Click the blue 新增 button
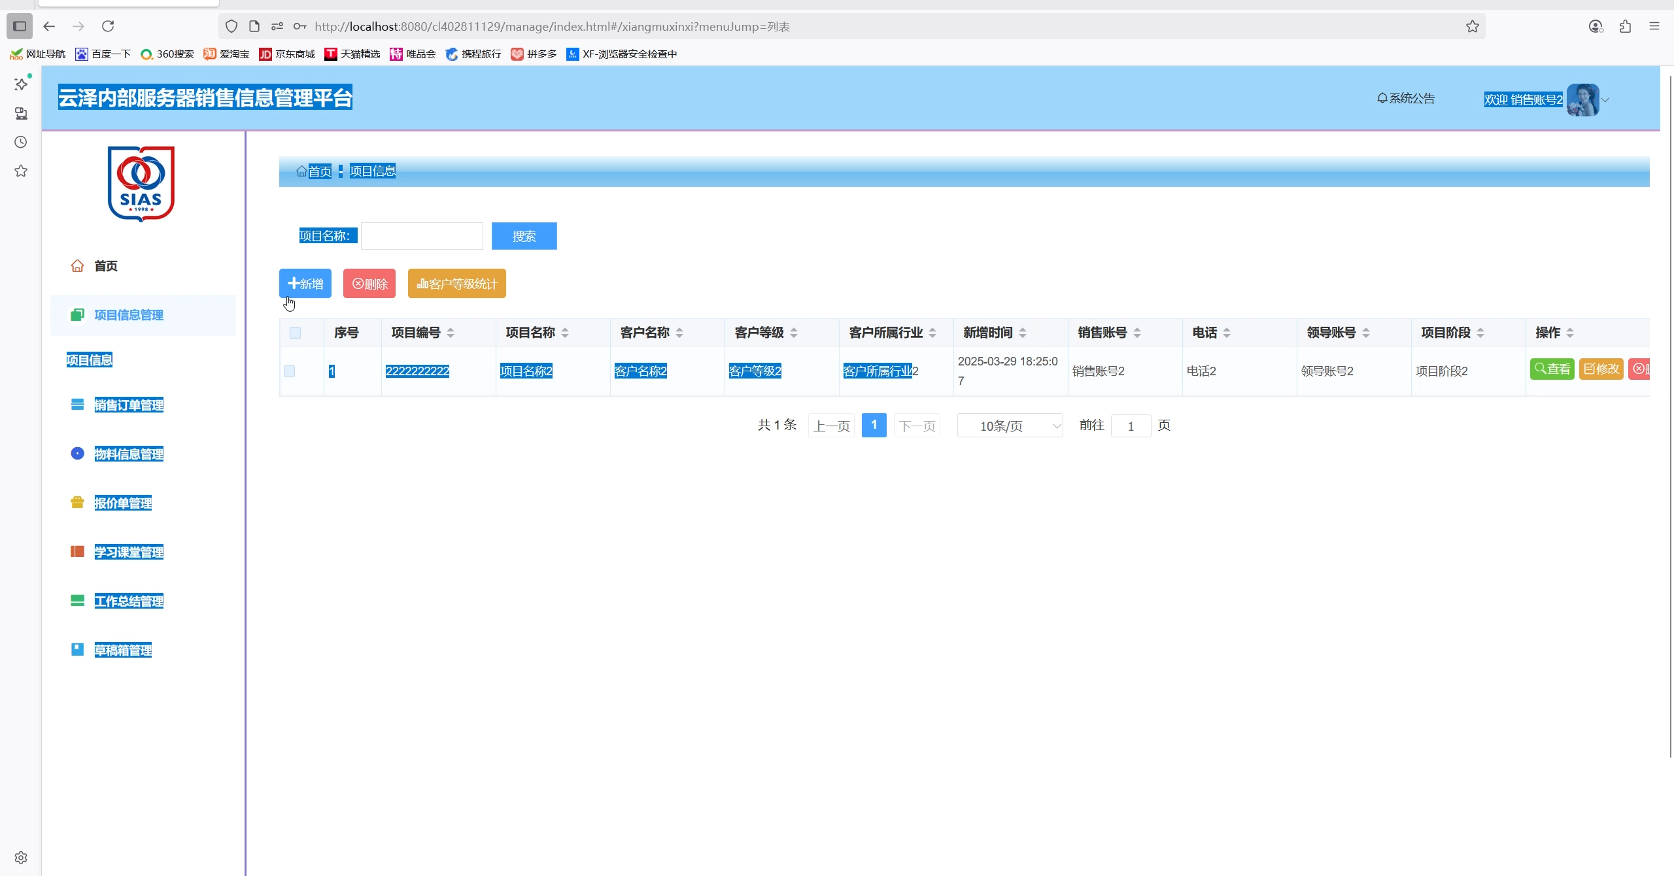The width and height of the screenshot is (1674, 876). [x=305, y=284]
